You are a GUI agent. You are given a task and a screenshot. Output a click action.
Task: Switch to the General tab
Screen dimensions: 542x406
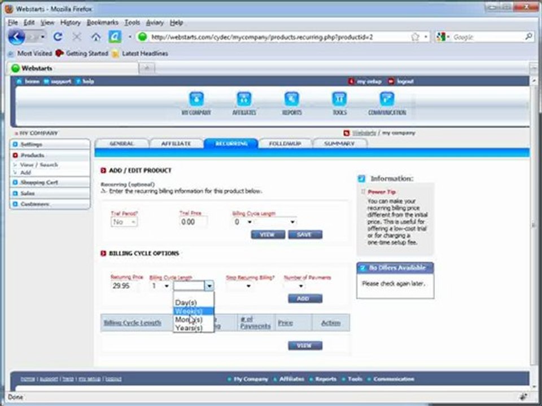[x=122, y=143]
